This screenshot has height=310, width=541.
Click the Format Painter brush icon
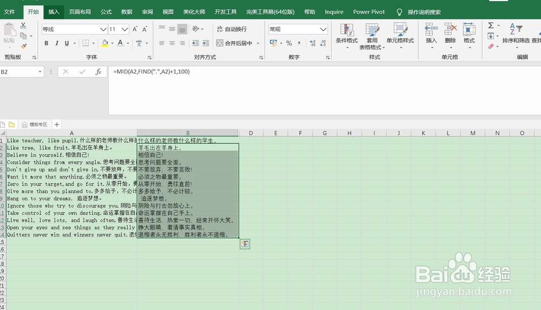[x=23, y=46]
